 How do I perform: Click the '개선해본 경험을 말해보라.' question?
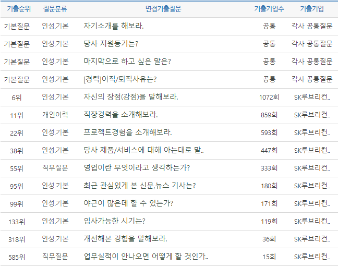125,239
